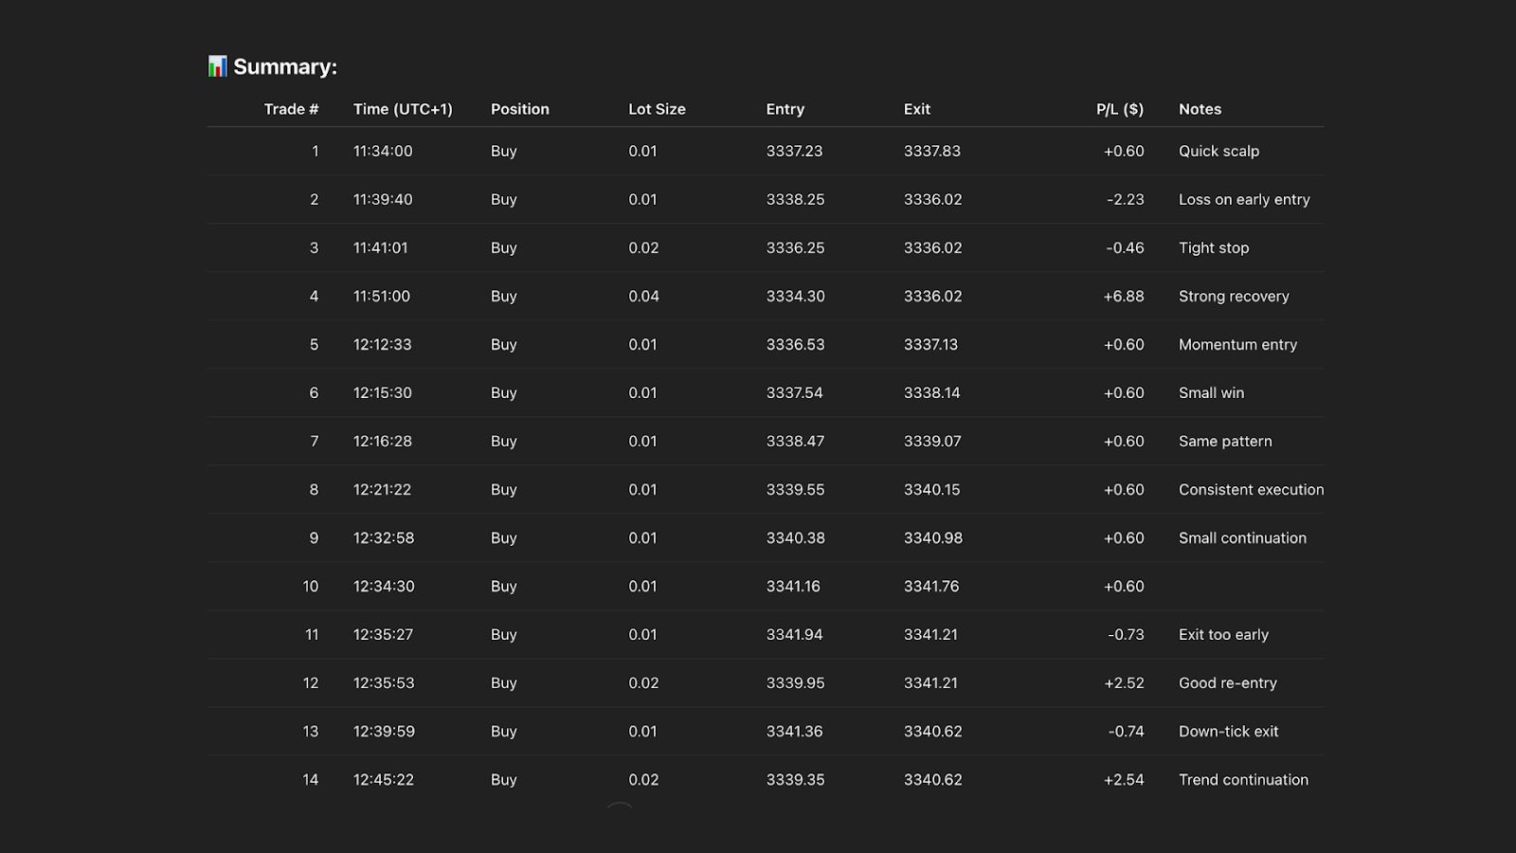Select the Good re-entry note
This screenshot has height=853, width=1516.
(1227, 682)
